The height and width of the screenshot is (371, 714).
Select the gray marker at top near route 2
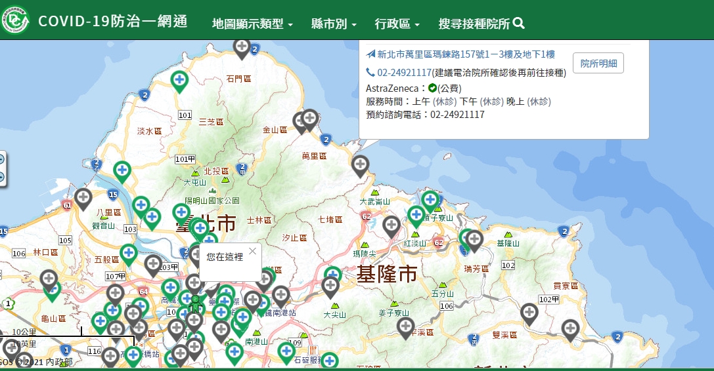coord(242,49)
